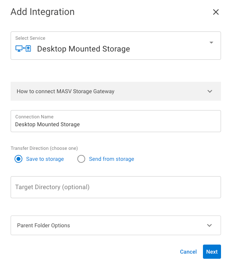Expand the Parent Folder Options section
The width and height of the screenshot is (232, 267).
(116, 225)
